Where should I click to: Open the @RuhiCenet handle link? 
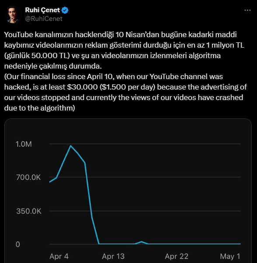click(44, 19)
